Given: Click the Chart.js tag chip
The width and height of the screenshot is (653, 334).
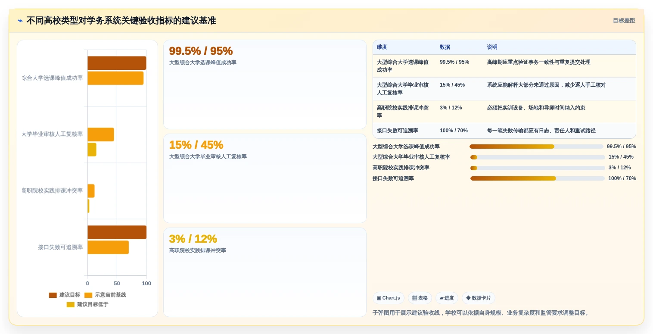Looking at the screenshot, I should click(389, 298).
